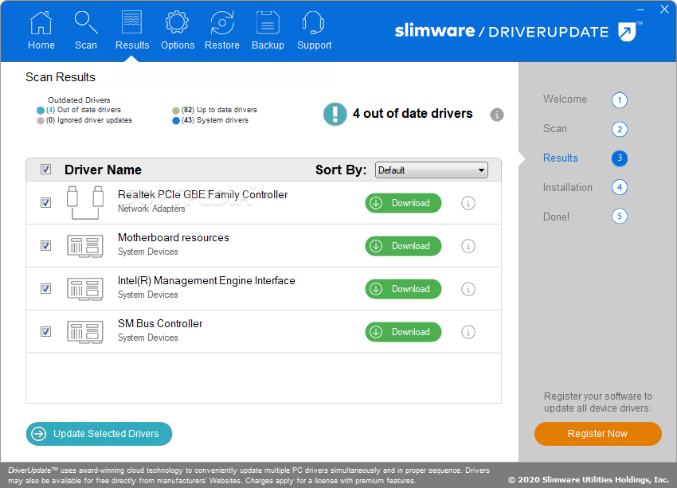The image size is (677, 488).
Task: Toggle the select-all checkbox beside Driver Name
Action: [x=45, y=169]
